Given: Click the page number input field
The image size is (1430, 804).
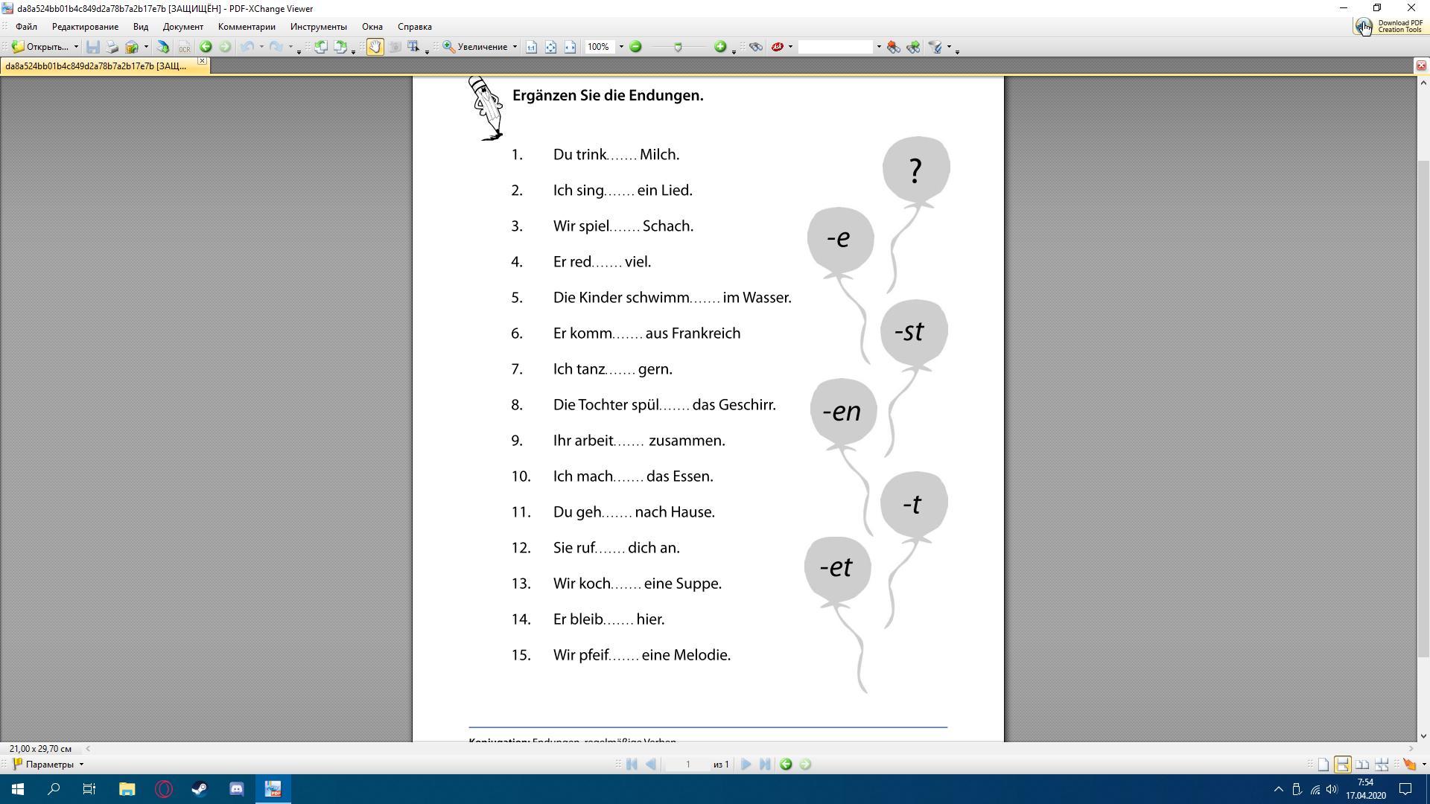Looking at the screenshot, I should [x=687, y=765].
